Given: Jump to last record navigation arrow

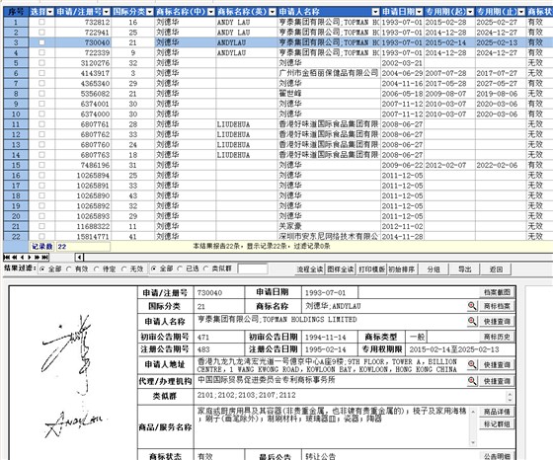Looking at the screenshot, I should coord(44,258).
